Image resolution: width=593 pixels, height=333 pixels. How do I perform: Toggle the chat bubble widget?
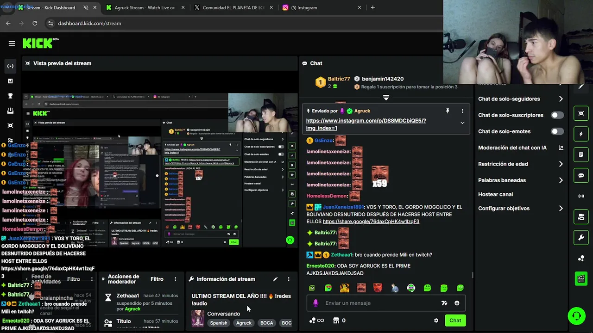[x=581, y=176]
